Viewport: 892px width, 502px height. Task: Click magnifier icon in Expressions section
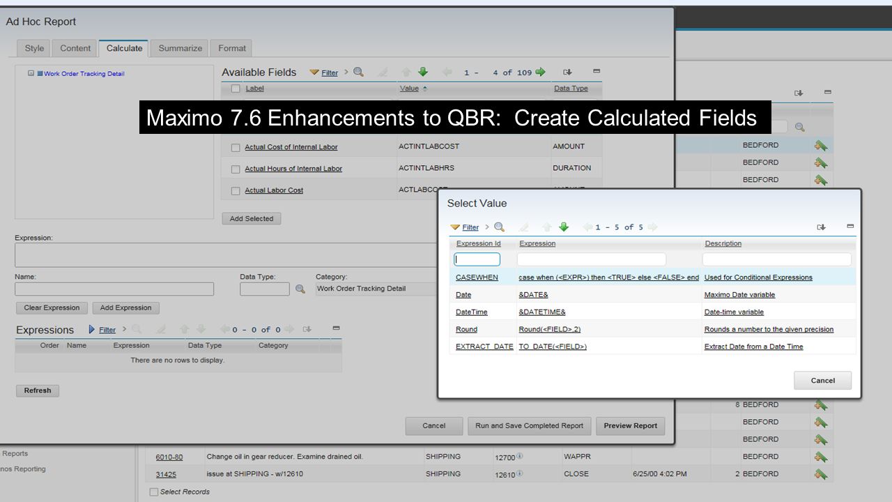coord(137,329)
